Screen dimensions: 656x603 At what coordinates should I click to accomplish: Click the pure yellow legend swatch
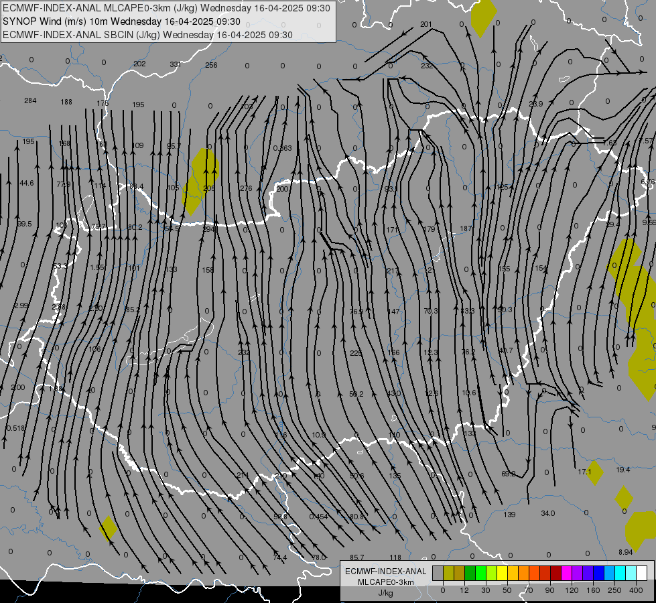click(x=502, y=573)
